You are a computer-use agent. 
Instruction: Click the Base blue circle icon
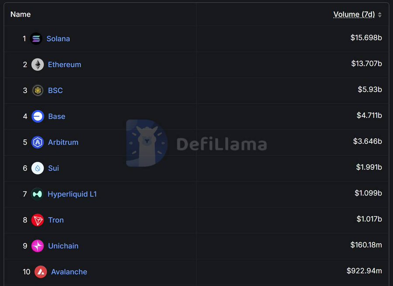[38, 116]
